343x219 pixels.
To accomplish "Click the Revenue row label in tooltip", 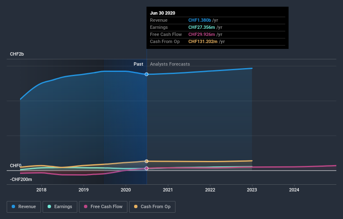I will coord(159,20).
